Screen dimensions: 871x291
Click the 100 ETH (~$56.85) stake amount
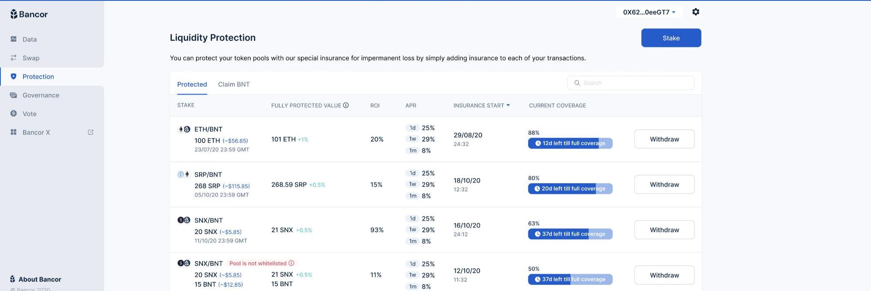pyautogui.click(x=221, y=140)
